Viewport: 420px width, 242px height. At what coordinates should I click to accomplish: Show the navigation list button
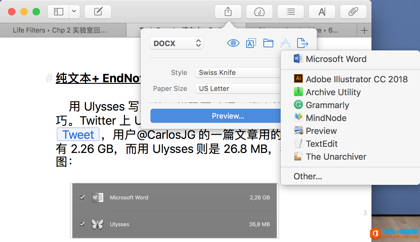(x=291, y=12)
